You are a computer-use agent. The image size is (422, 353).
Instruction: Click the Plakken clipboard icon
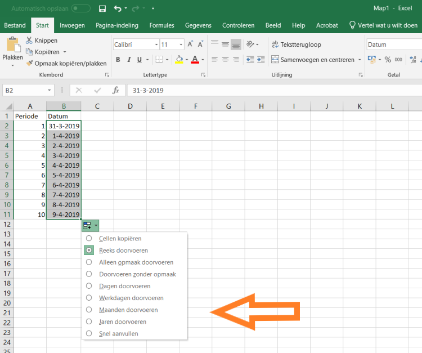point(12,45)
